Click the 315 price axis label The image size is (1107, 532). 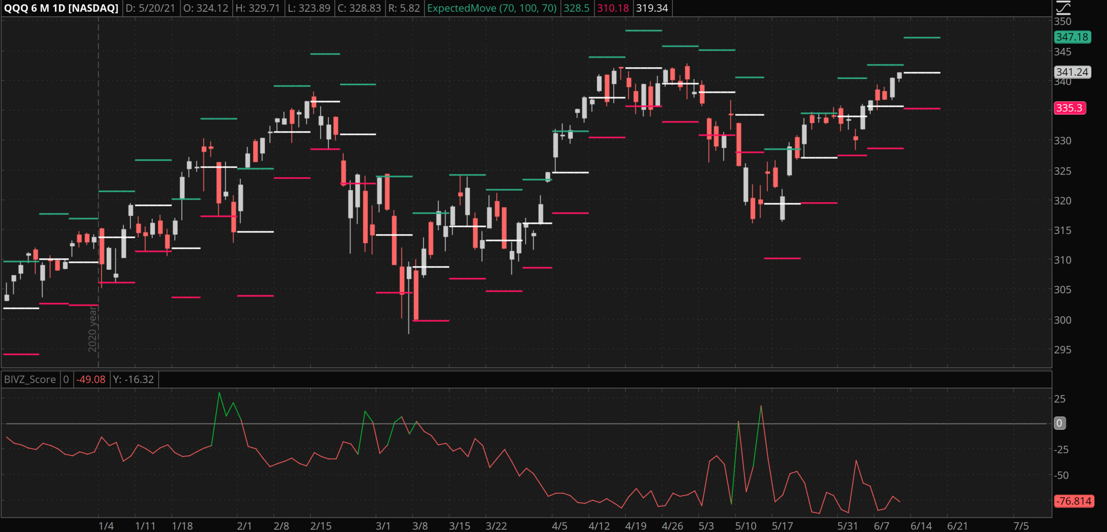1062,230
